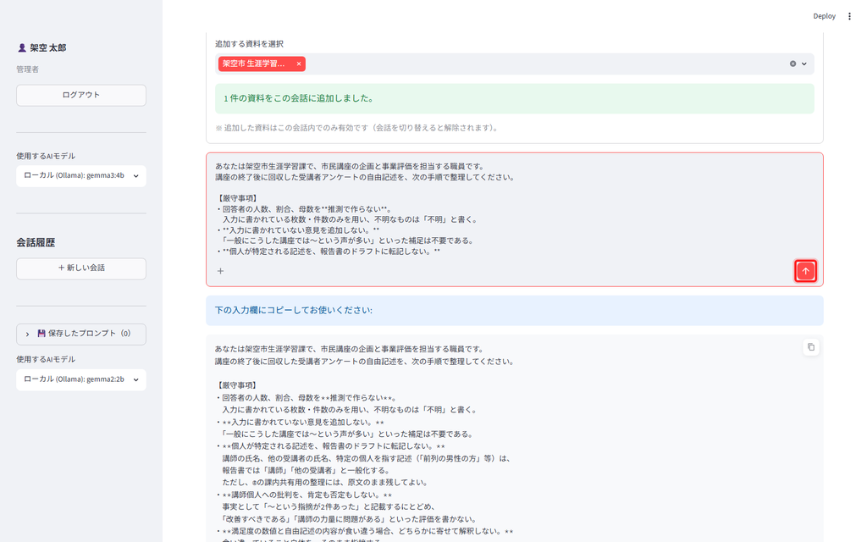Clear all selected materials with circle-x icon
The height and width of the screenshot is (542, 867).
click(x=792, y=64)
